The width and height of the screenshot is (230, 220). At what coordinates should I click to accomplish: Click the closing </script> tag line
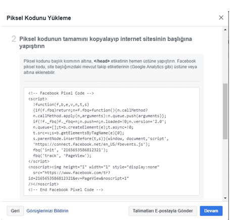pos(39,161)
